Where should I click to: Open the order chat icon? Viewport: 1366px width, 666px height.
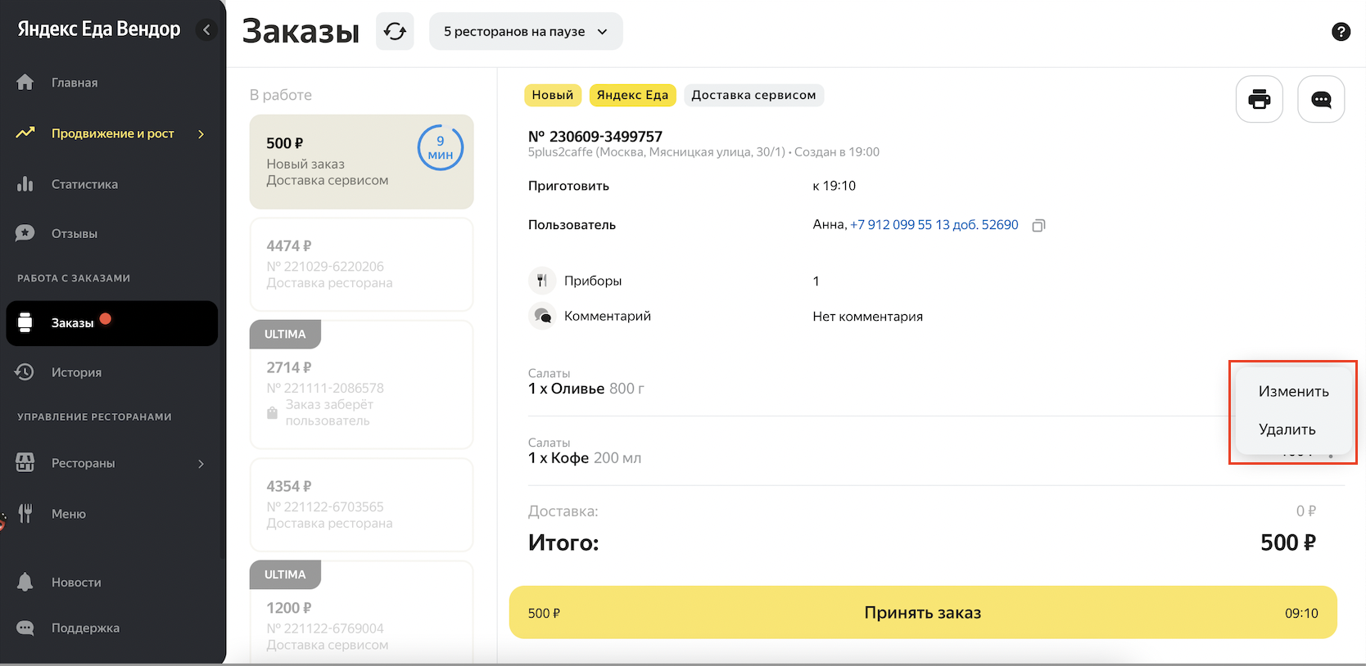[1321, 99]
